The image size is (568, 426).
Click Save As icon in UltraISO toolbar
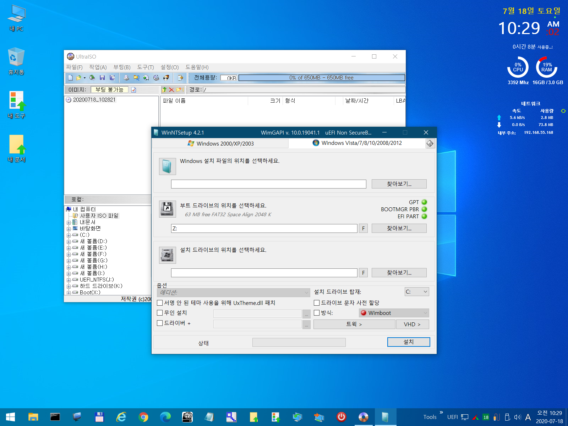coord(112,78)
